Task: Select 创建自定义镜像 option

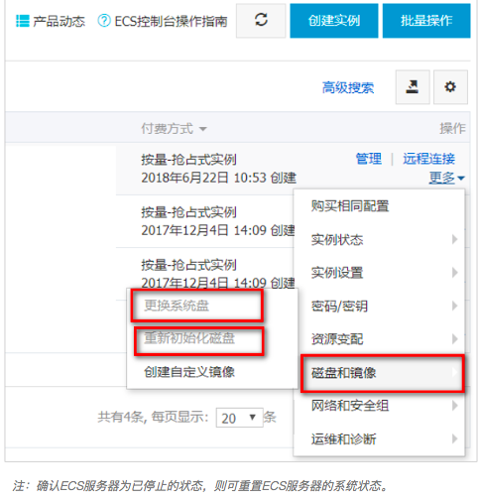Action: pos(189,372)
